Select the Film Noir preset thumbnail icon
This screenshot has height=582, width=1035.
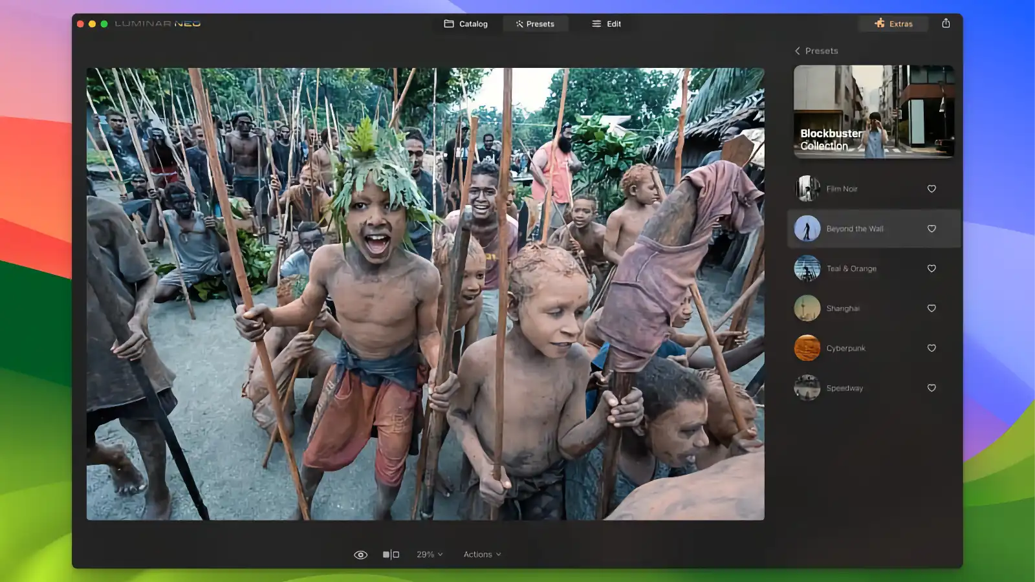tap(807, 189)
